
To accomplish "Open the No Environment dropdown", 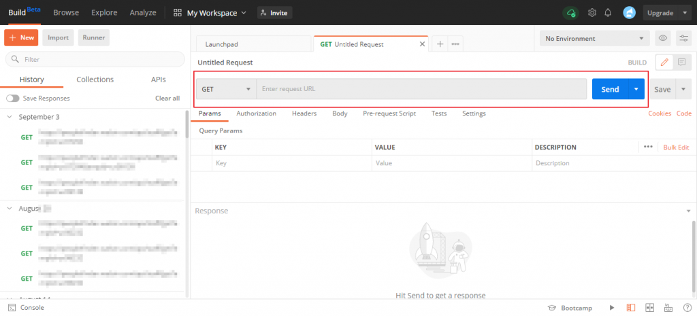I will click(x=594, y=38).
